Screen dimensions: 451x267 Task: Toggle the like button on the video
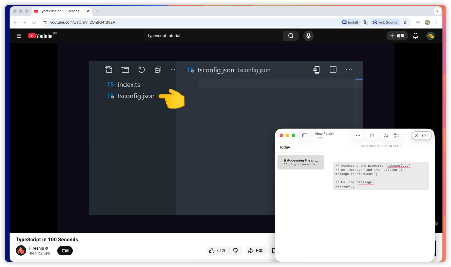tap(212, 251)
